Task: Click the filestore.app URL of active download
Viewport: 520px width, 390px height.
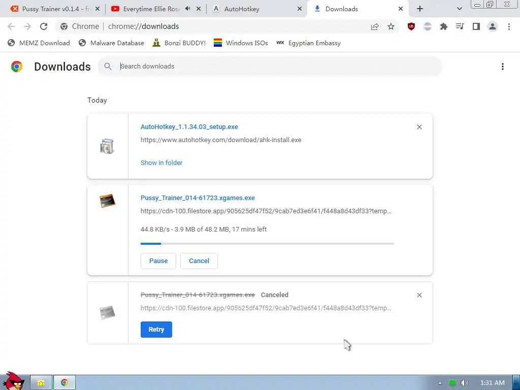Action: coord(266,211)
